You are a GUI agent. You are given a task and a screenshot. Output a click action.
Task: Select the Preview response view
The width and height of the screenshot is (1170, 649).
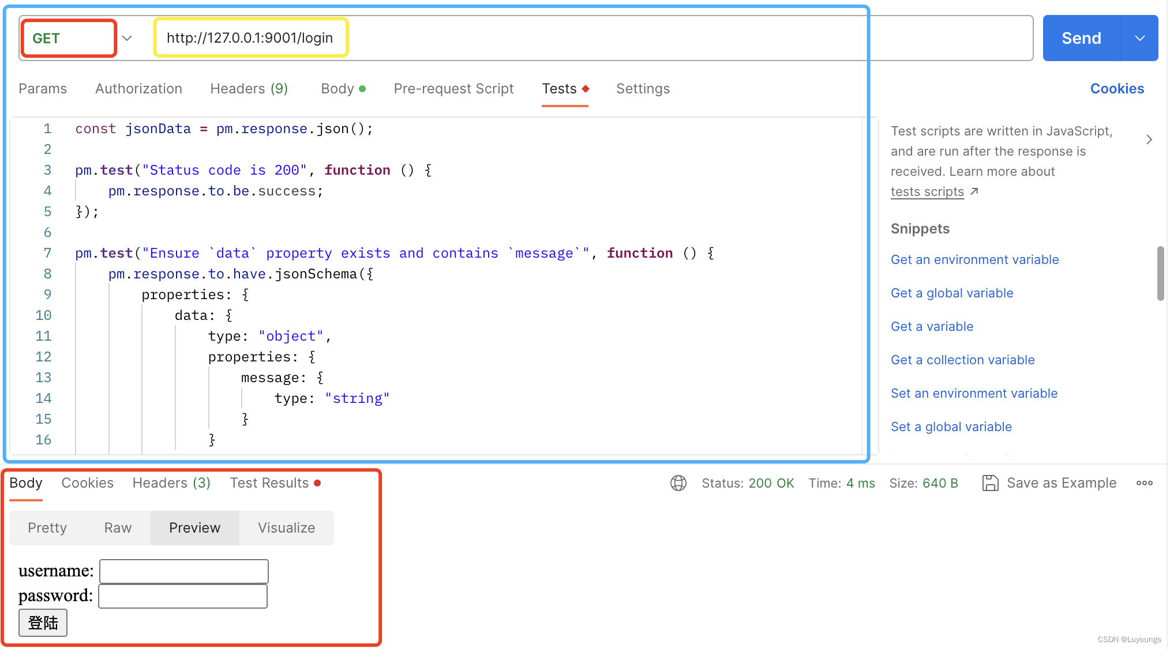click(x=195, y=528)
